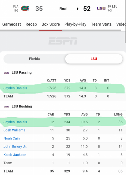Viewport: 126px width, 175px height.
Task: Open the partially visible Videos tab
Action: [x=121, y=24]
